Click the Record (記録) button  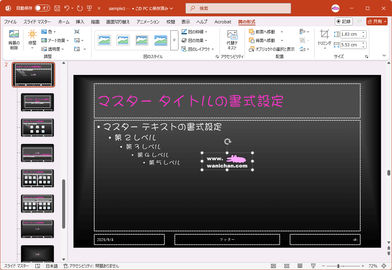(344, 21)
